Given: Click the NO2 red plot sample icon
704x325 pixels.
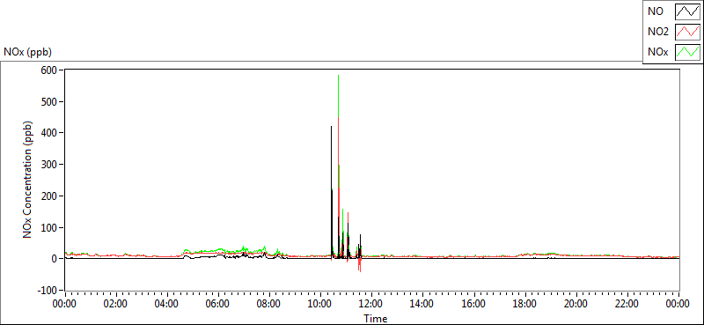Looking at the screenshot, I should tap(688, 32).
